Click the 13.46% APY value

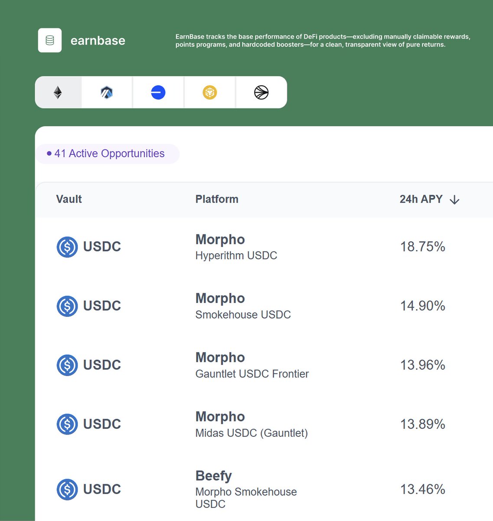click(x=423, y=489)
